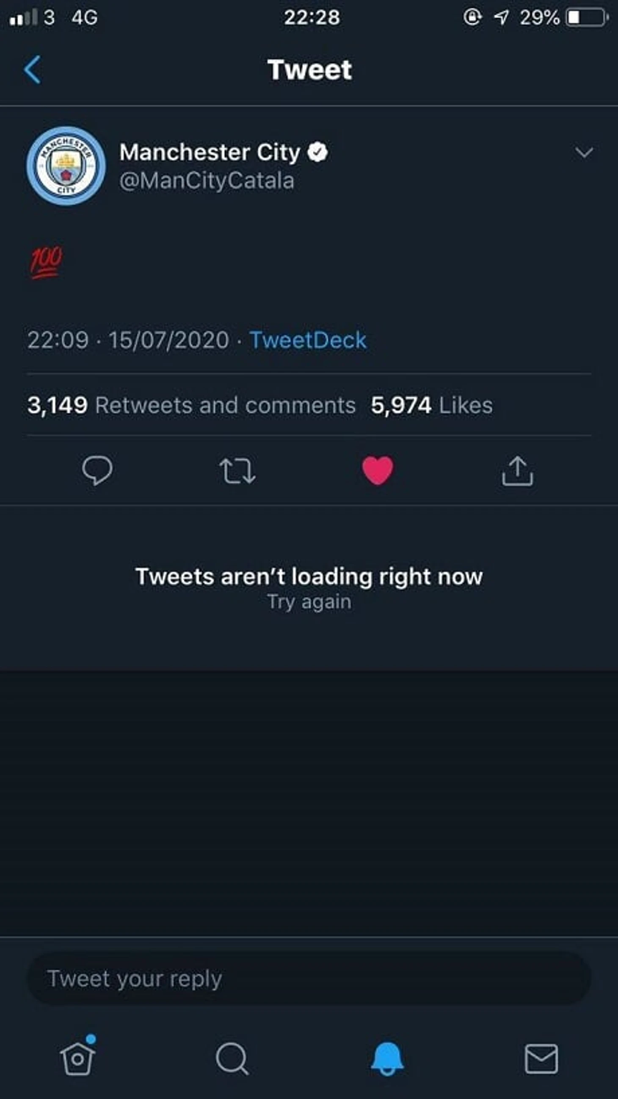Open the Search tab

pyautogui.click(x=232, y=1058)
